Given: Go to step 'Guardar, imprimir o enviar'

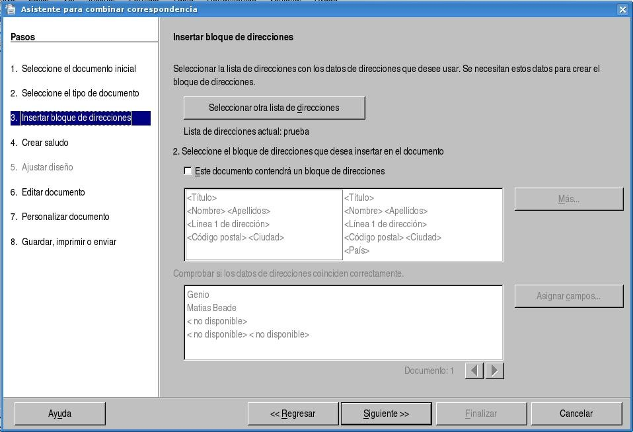Looking at the screenshot, I should coord(69,242).
